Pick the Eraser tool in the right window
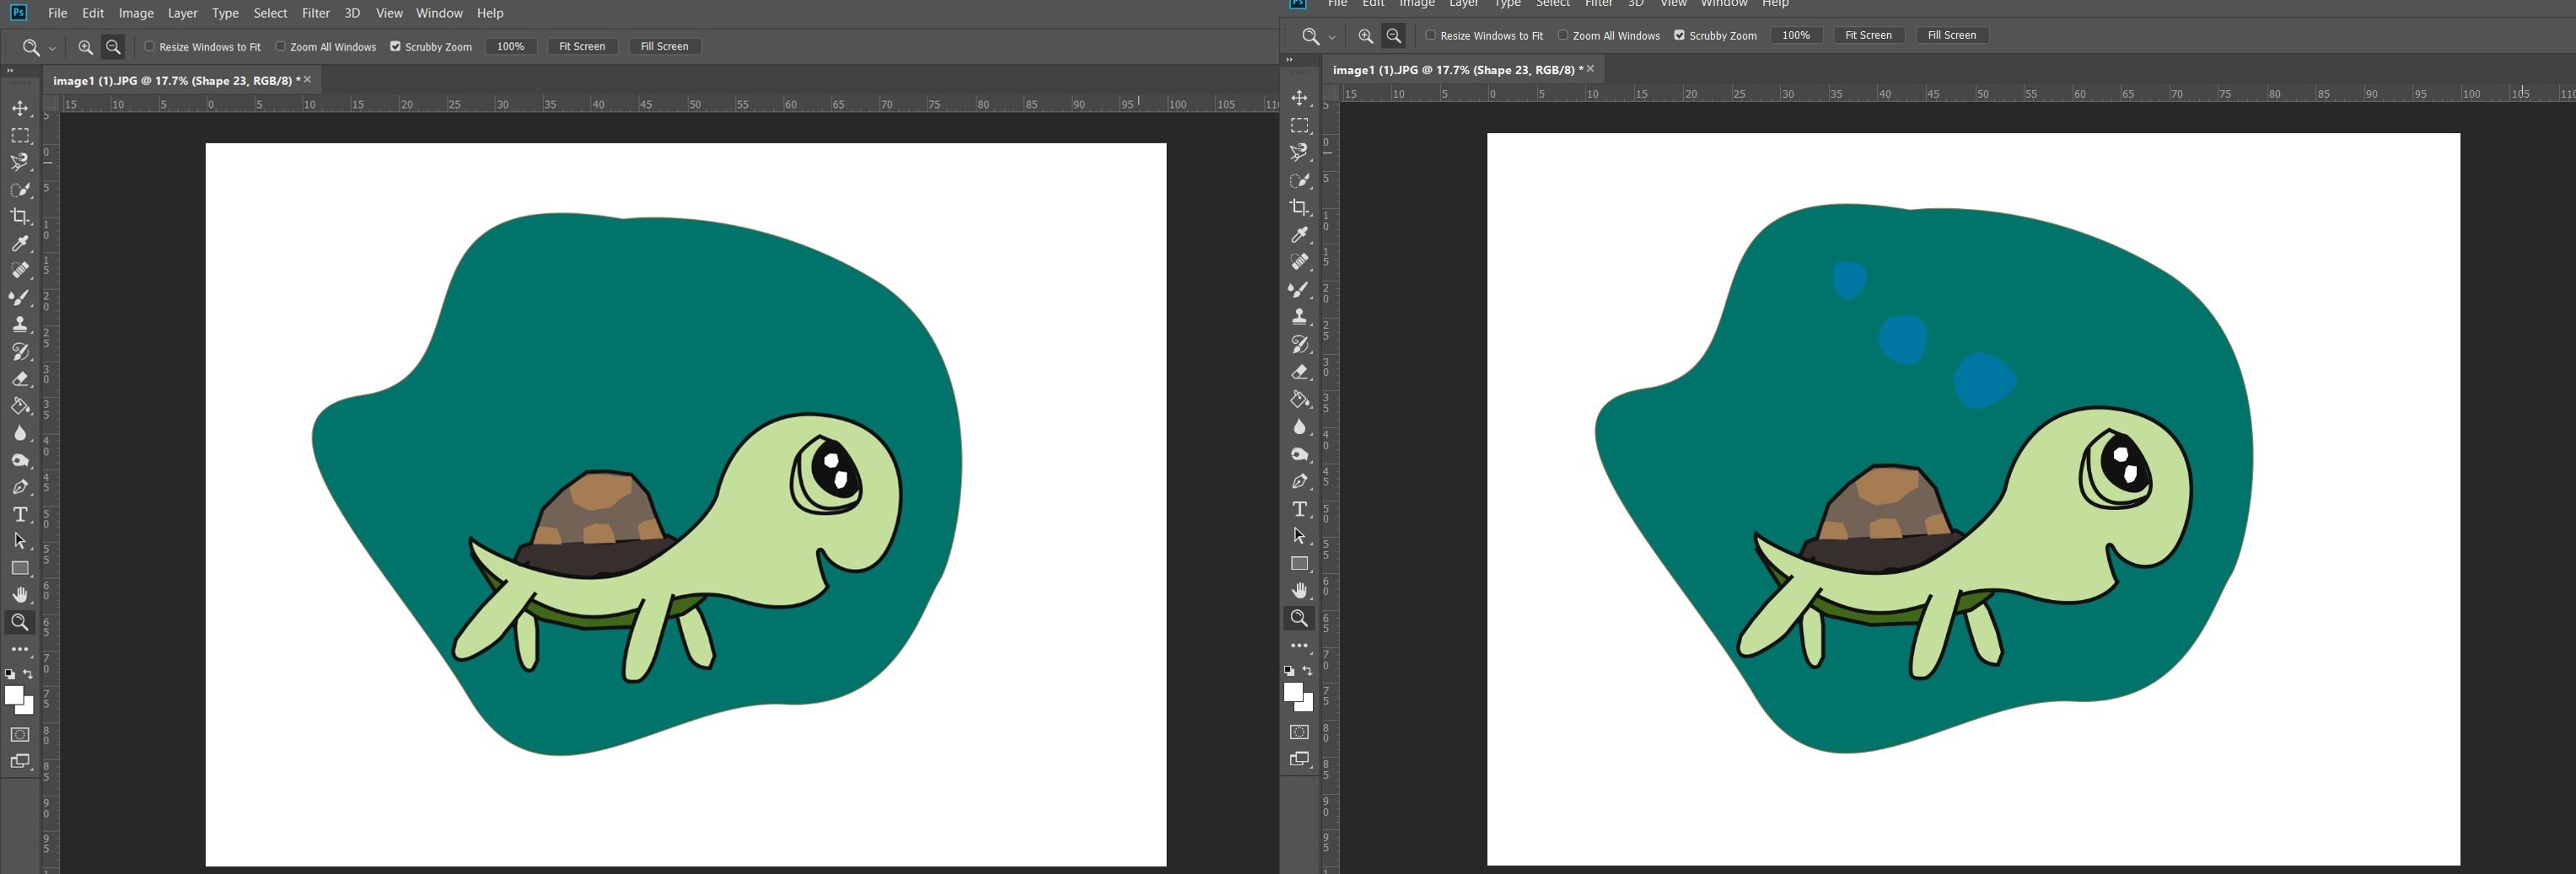The height and width of the screenshot is (874, 2576). coord(1299,371)
